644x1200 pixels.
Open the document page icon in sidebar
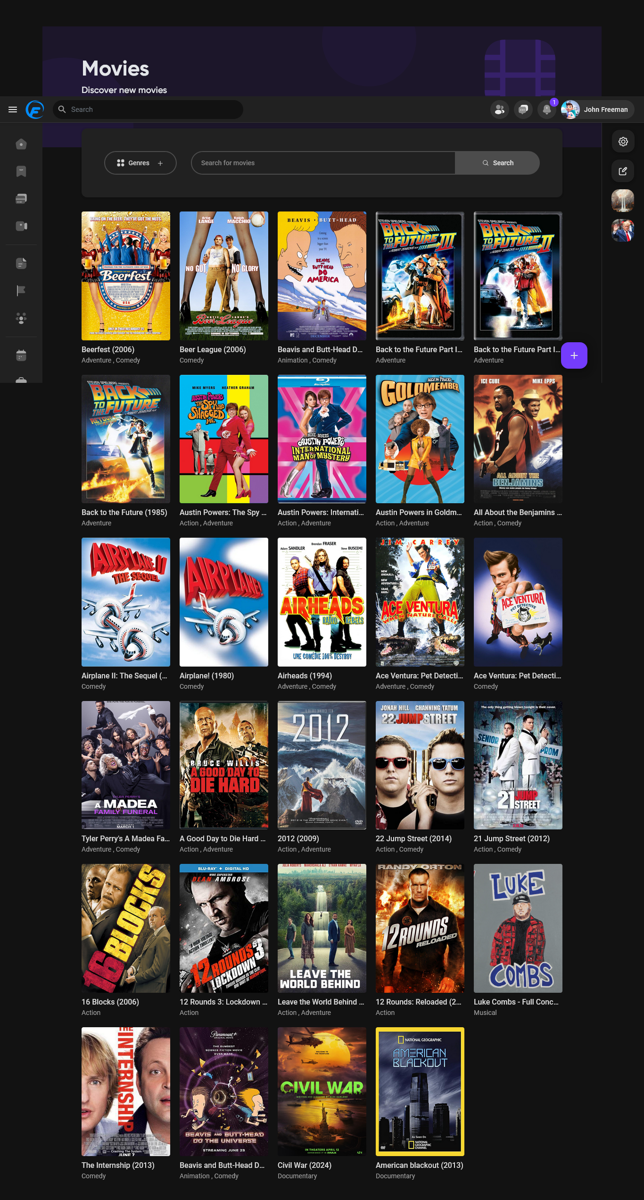coord(21,263)
